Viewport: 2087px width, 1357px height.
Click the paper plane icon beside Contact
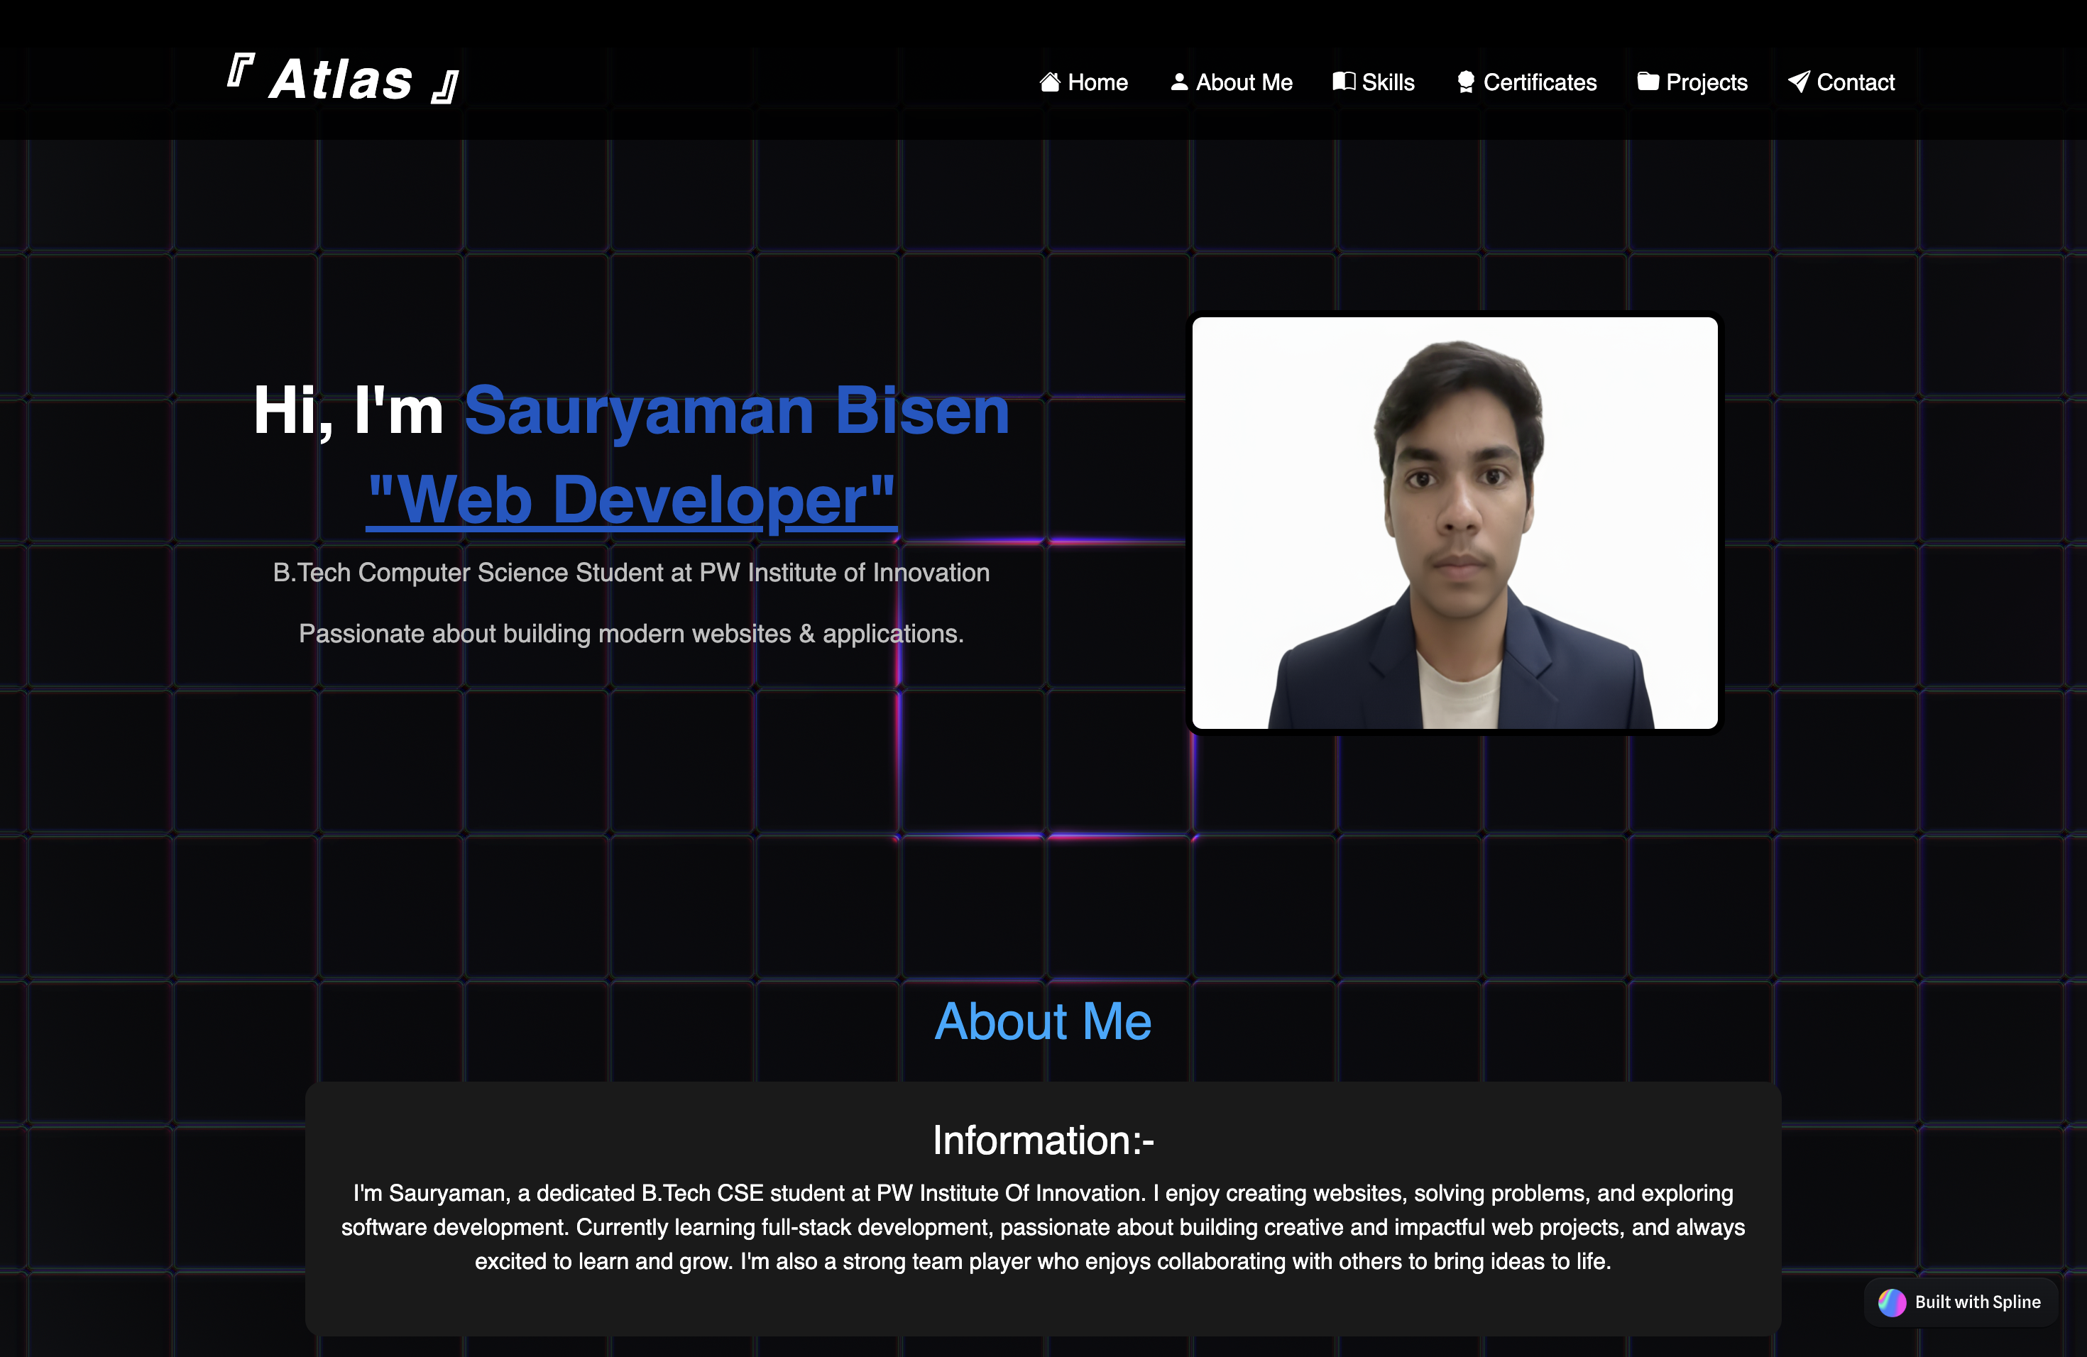pyautogui.click(x=1799, y=82)
